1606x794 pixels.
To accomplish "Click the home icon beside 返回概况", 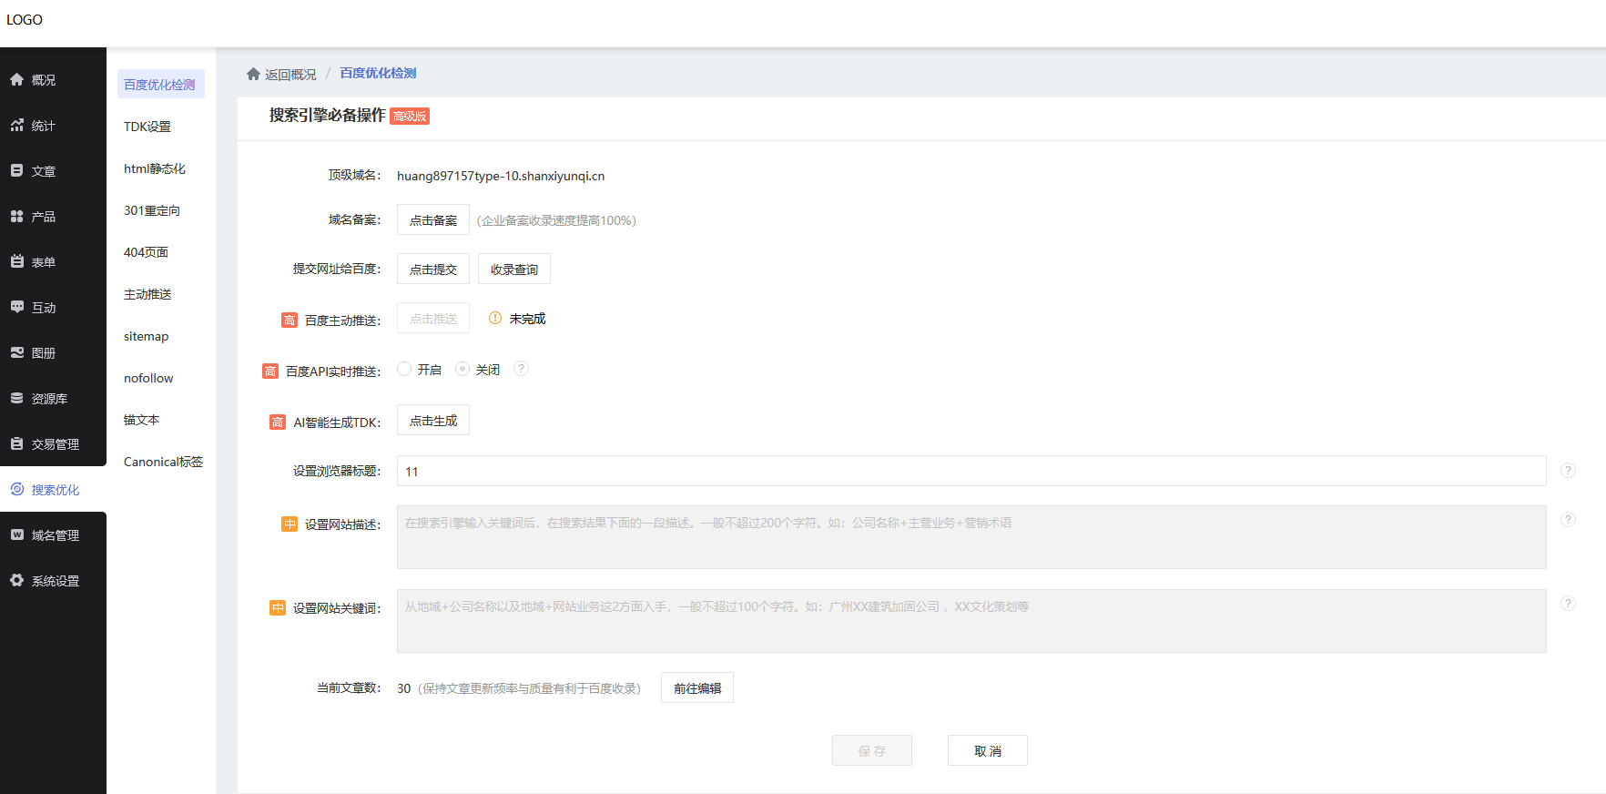I will pyautogui.click(x=253, y=74).
